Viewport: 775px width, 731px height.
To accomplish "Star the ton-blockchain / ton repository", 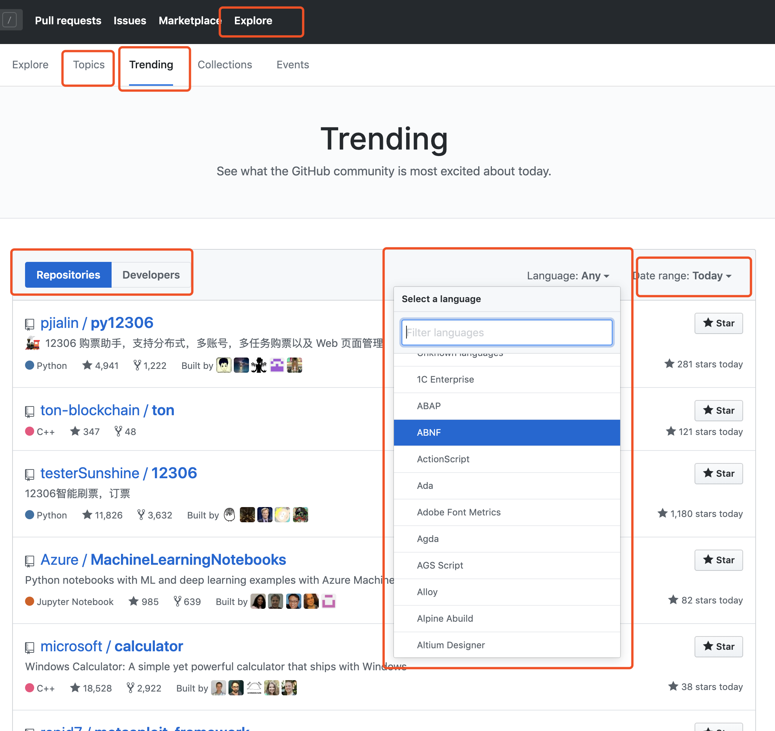I will point(718,411).
